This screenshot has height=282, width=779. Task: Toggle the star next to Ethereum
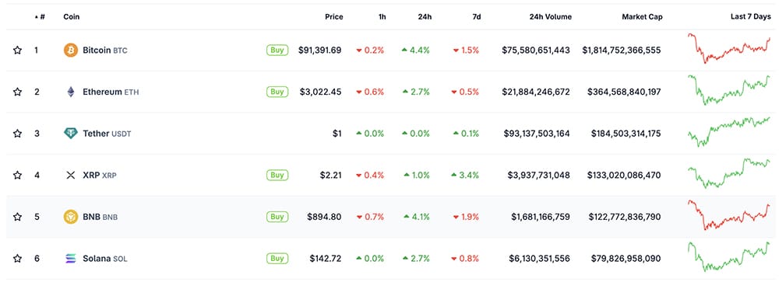point(17,92)
